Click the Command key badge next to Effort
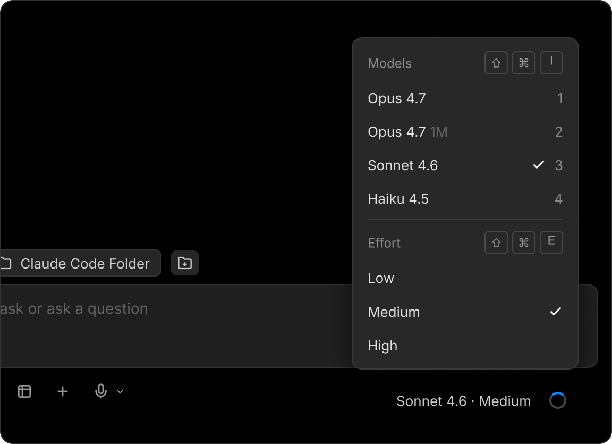 coord(524,242)
